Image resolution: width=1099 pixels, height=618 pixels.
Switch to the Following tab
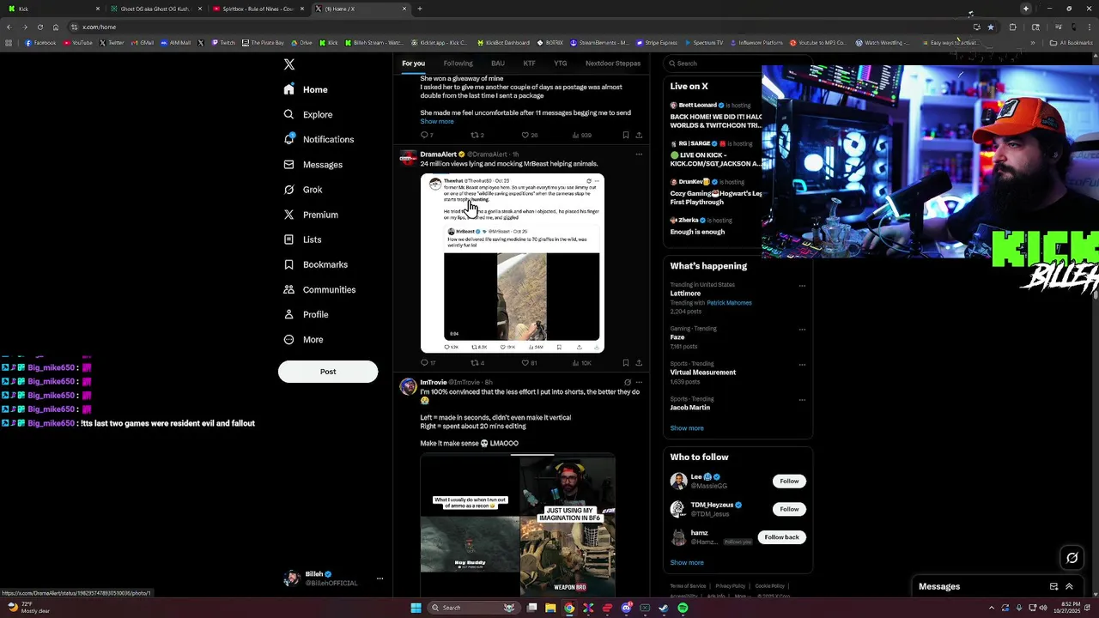tap(458, 64)
